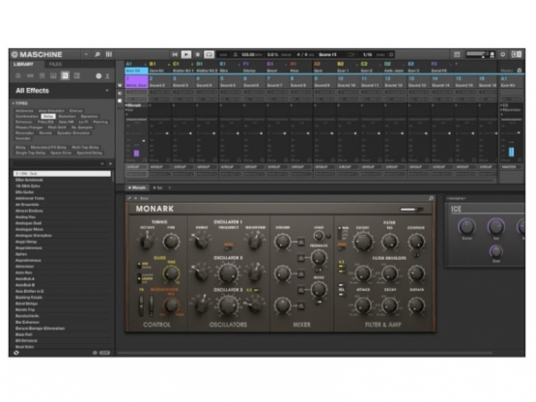Expand the All Effects product dropdown

107,91
